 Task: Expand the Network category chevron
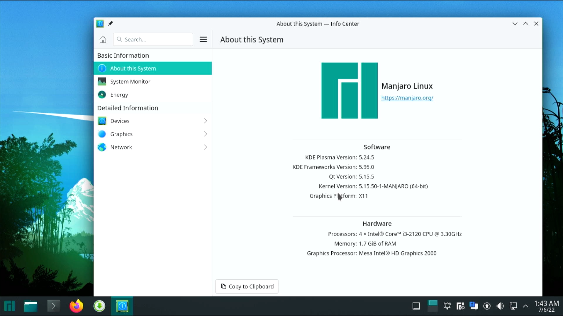[x=205, y=147]
